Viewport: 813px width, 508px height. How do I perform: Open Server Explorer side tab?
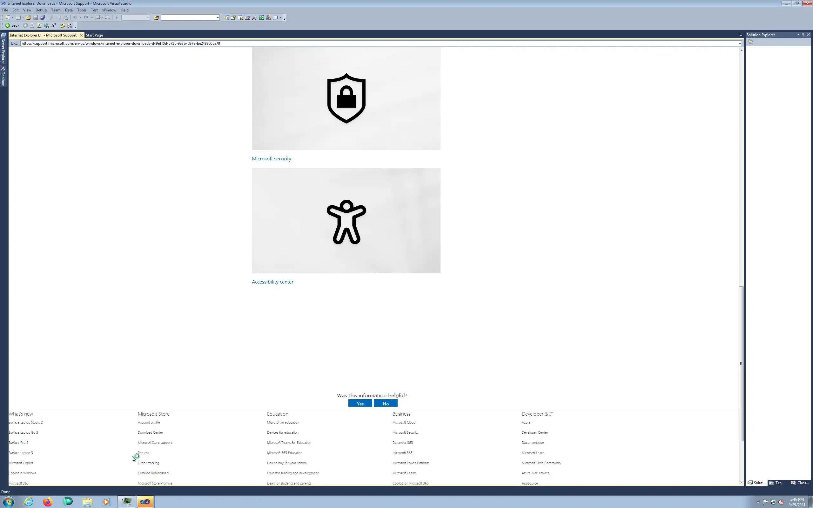(x=3, y=49)
